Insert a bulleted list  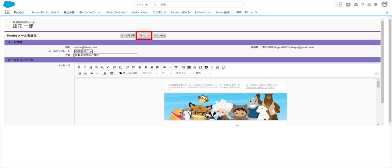point(133,67)
